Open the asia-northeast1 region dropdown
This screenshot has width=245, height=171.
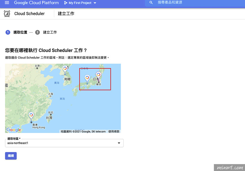click(64, 143)
